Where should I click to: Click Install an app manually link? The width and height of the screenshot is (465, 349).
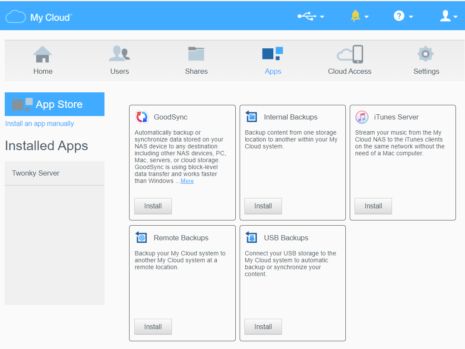39,123
